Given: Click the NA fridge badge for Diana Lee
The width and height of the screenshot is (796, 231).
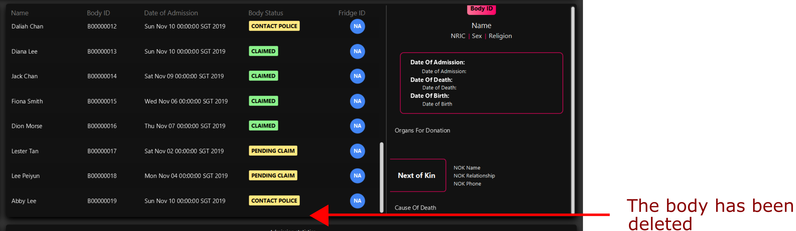Looking at the screenshot, I should coord(357,51).
